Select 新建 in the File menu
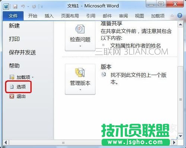 14,26
